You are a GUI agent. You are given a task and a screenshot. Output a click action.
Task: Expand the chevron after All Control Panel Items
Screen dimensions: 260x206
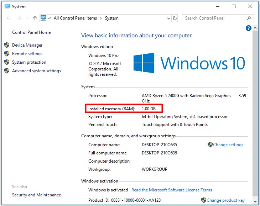(101, 18)
